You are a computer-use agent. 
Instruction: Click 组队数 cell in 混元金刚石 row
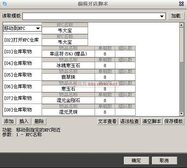coord(125,100)
